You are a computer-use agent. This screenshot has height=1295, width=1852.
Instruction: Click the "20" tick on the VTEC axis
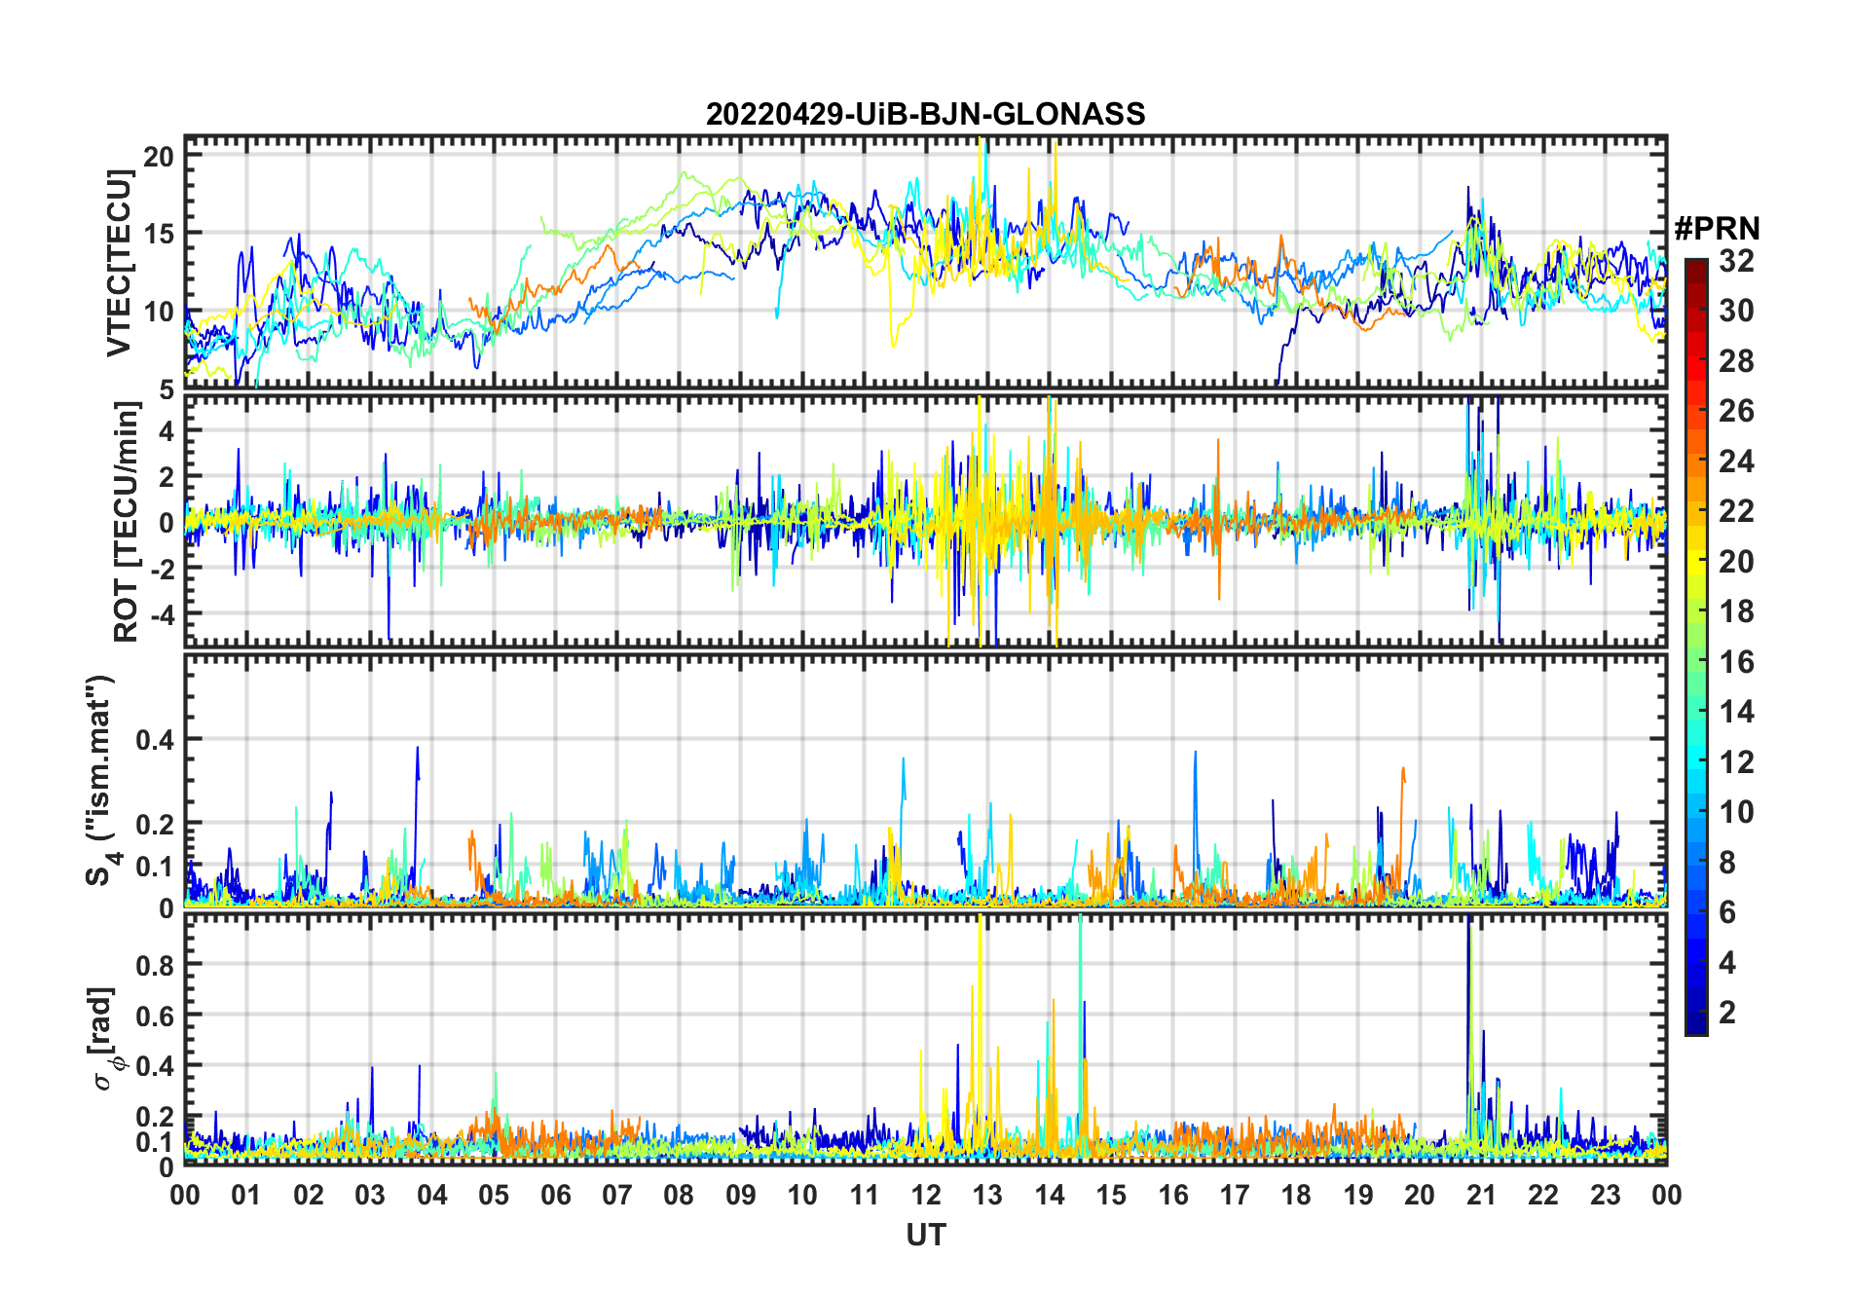coord(159,156)
